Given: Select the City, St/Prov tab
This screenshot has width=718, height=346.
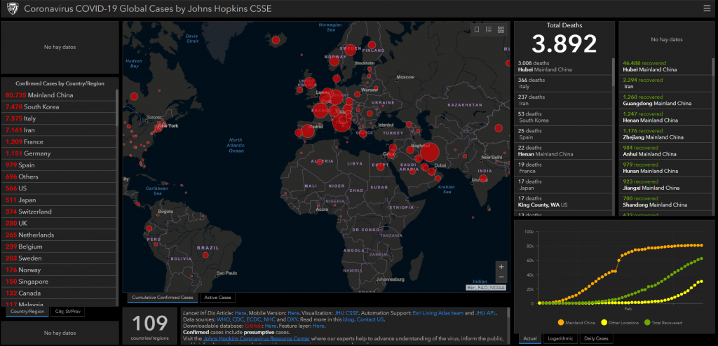Looking at the screenshot, I should [67, 312].
